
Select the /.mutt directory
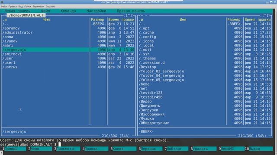coord(145,50)
